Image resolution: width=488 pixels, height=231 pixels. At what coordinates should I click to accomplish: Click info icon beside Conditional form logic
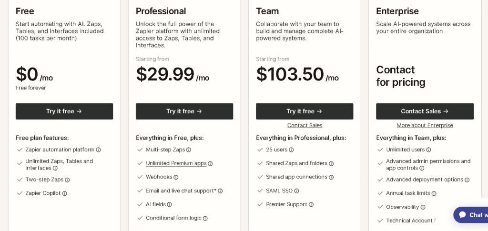click(x=205, y=218)
